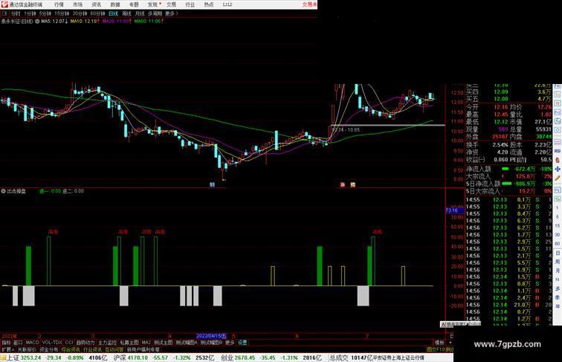Switch chart to 30分钟 period
The height and width of the screenshot is (362, 562).
80,13
